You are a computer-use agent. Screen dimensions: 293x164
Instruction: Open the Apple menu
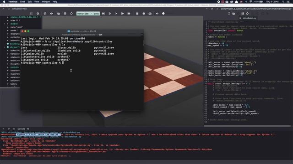click(x=4, y=2)
